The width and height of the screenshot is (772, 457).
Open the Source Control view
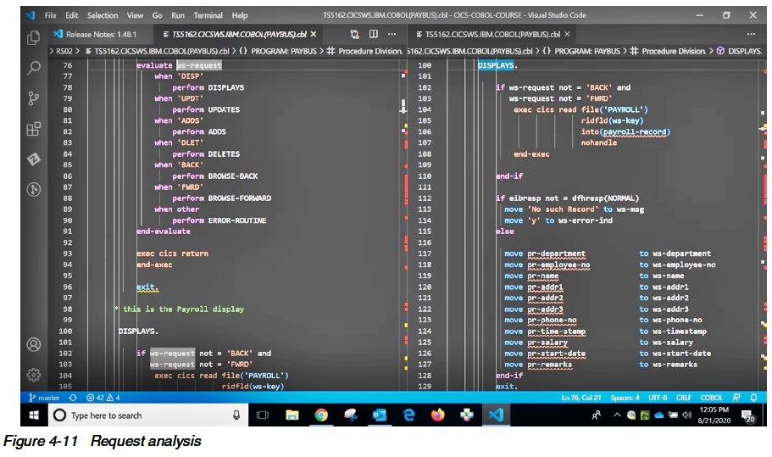(x=34, y=98)
